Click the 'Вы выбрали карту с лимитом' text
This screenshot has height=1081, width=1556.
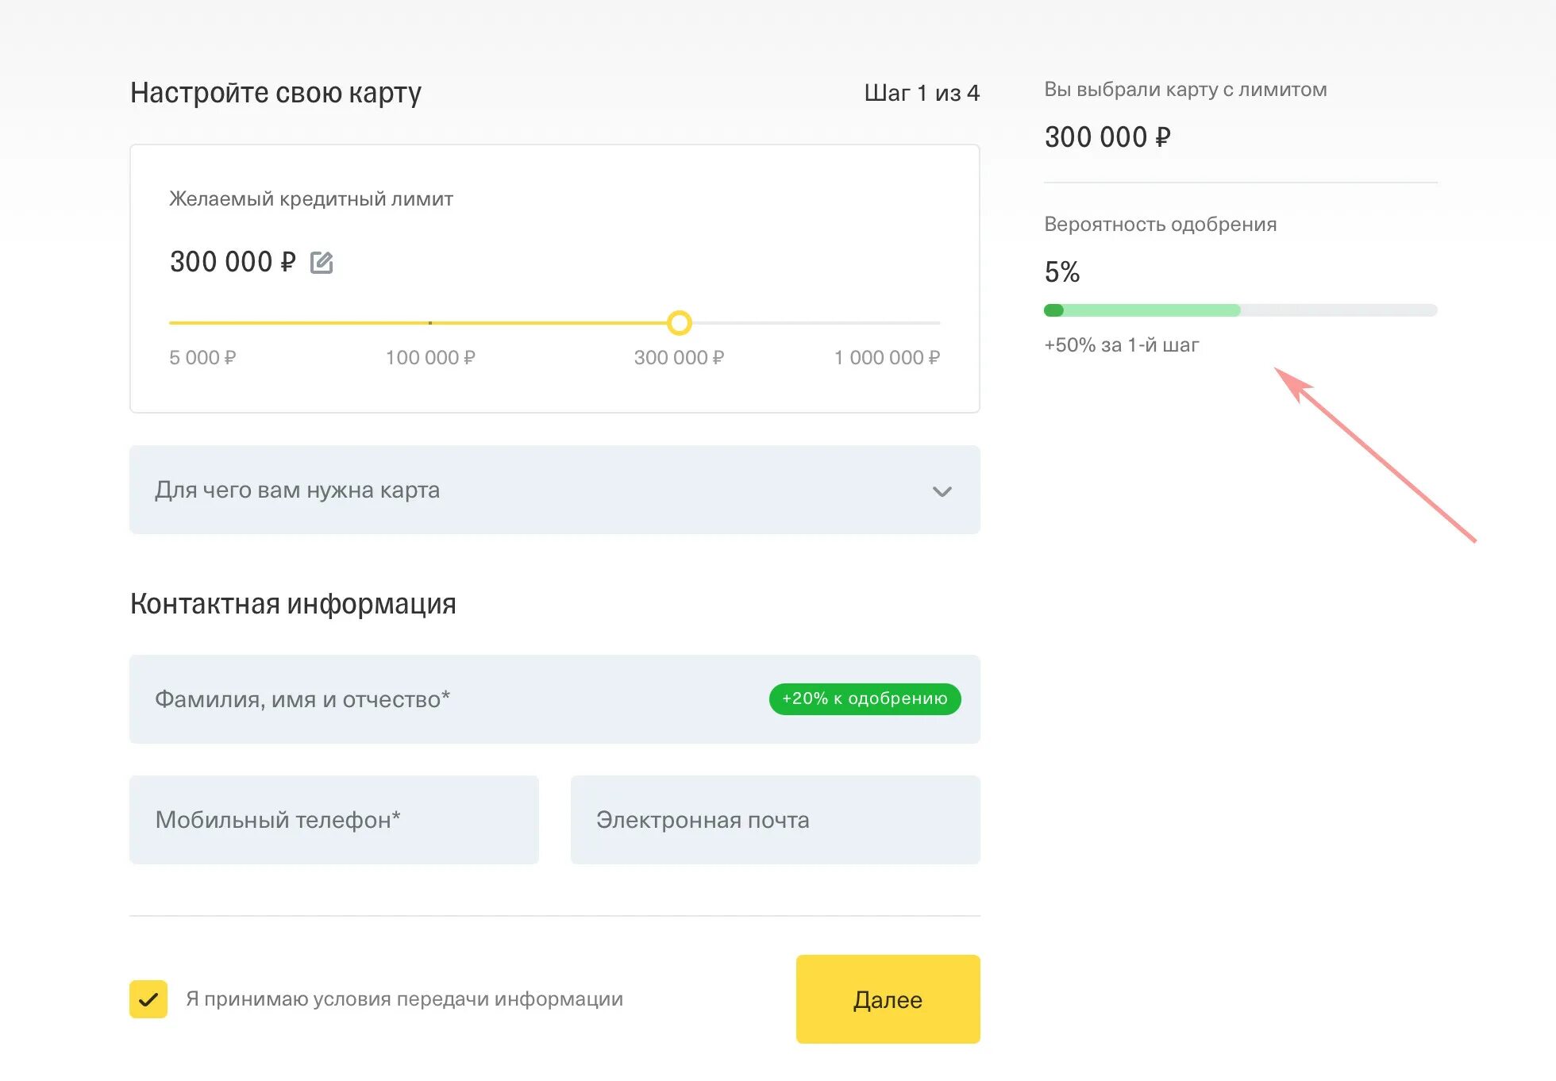tap(1186, 90)
